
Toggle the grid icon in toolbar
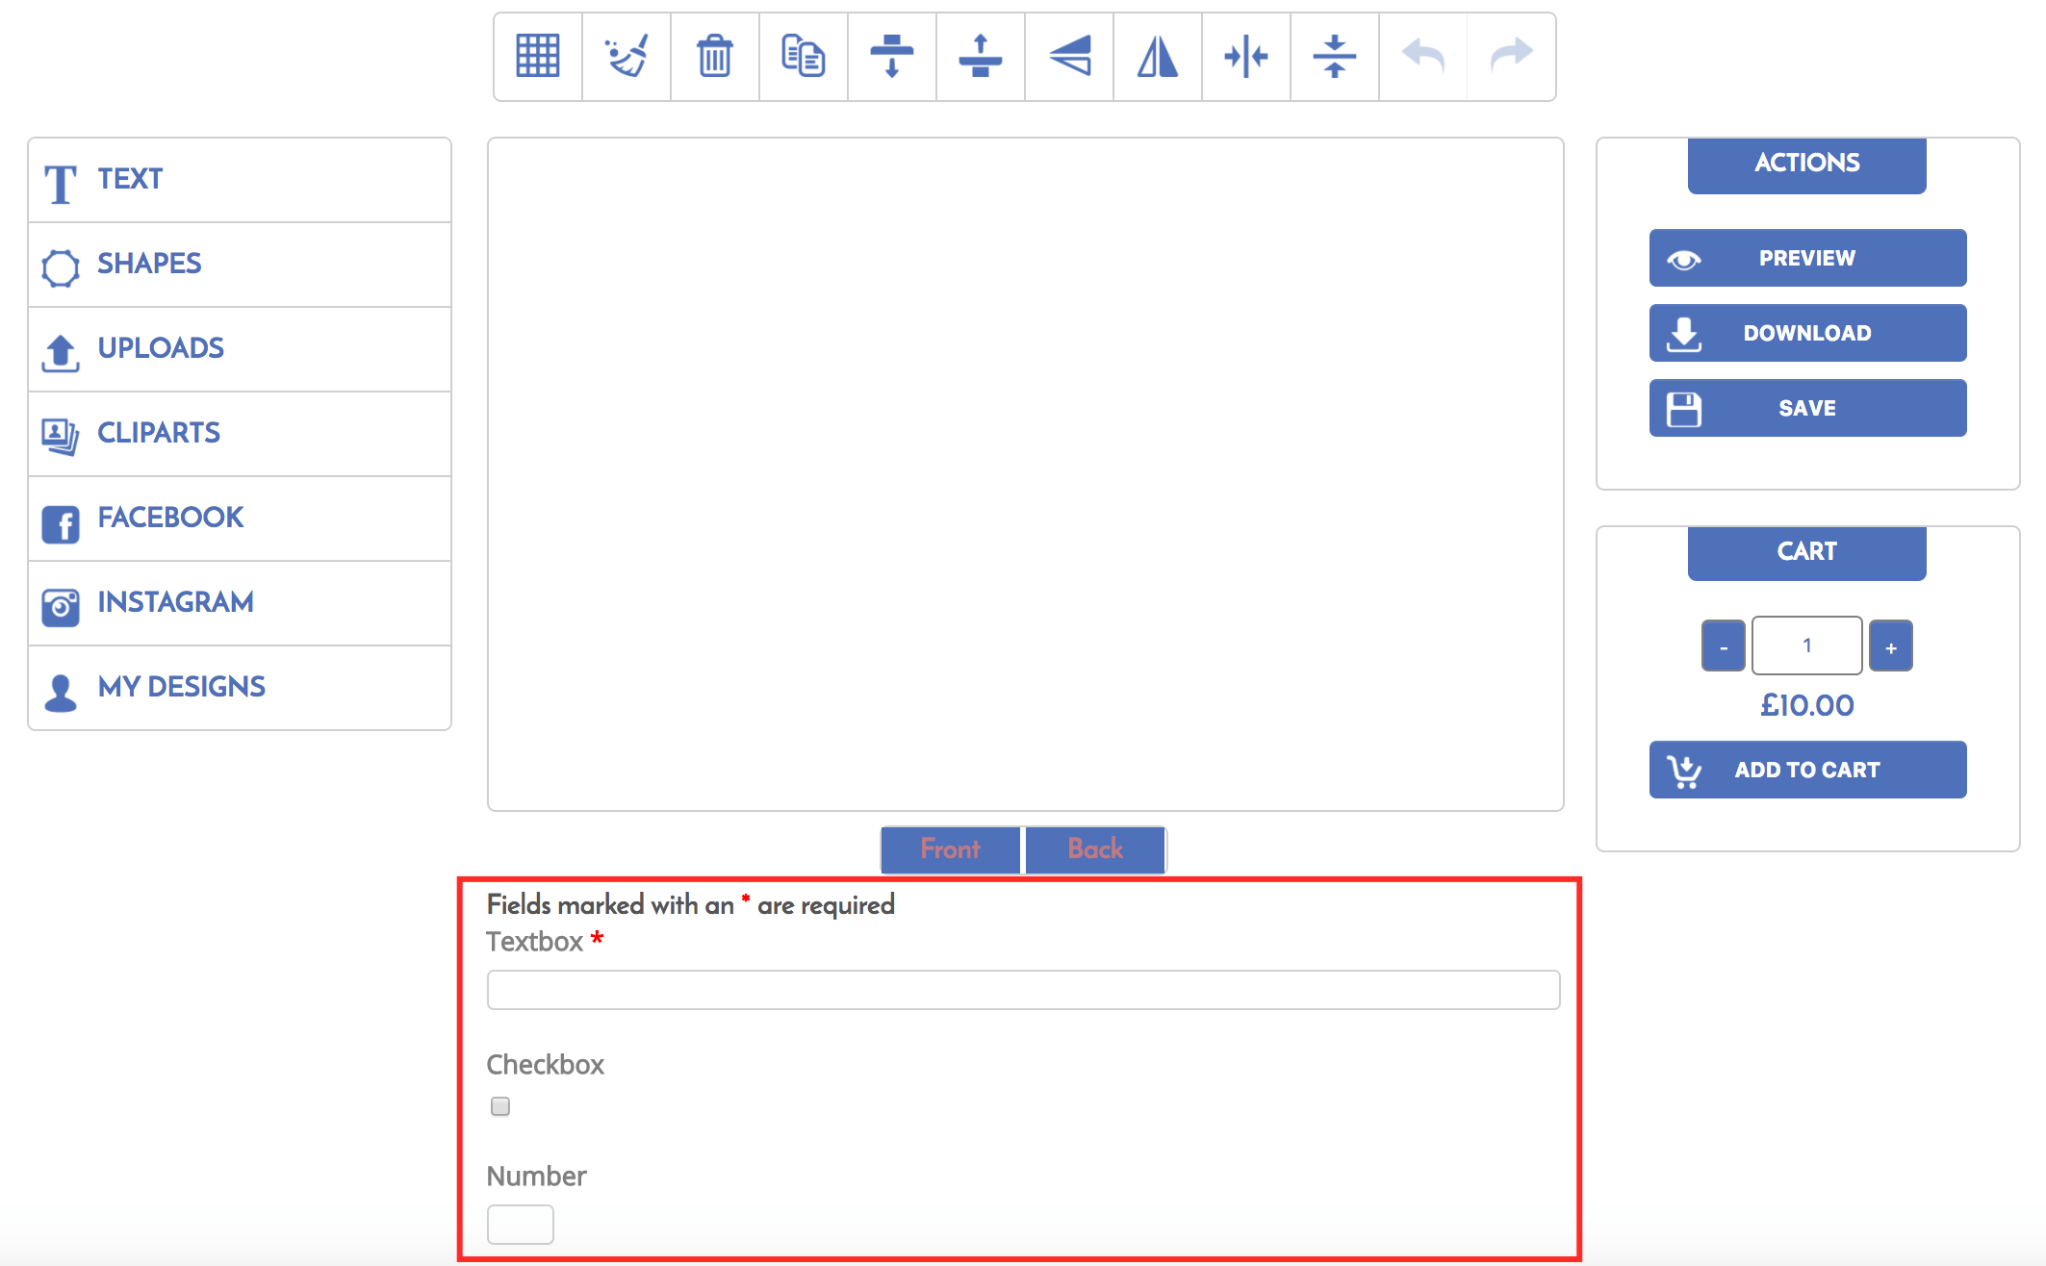point(538,56)
